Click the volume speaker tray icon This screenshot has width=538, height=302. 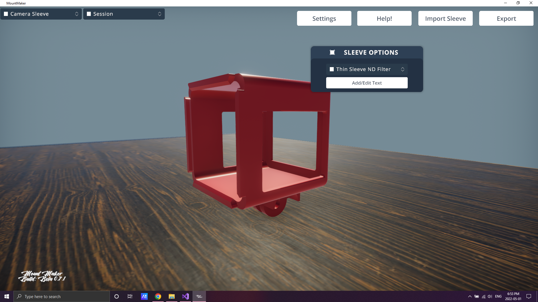pos(490,296)
